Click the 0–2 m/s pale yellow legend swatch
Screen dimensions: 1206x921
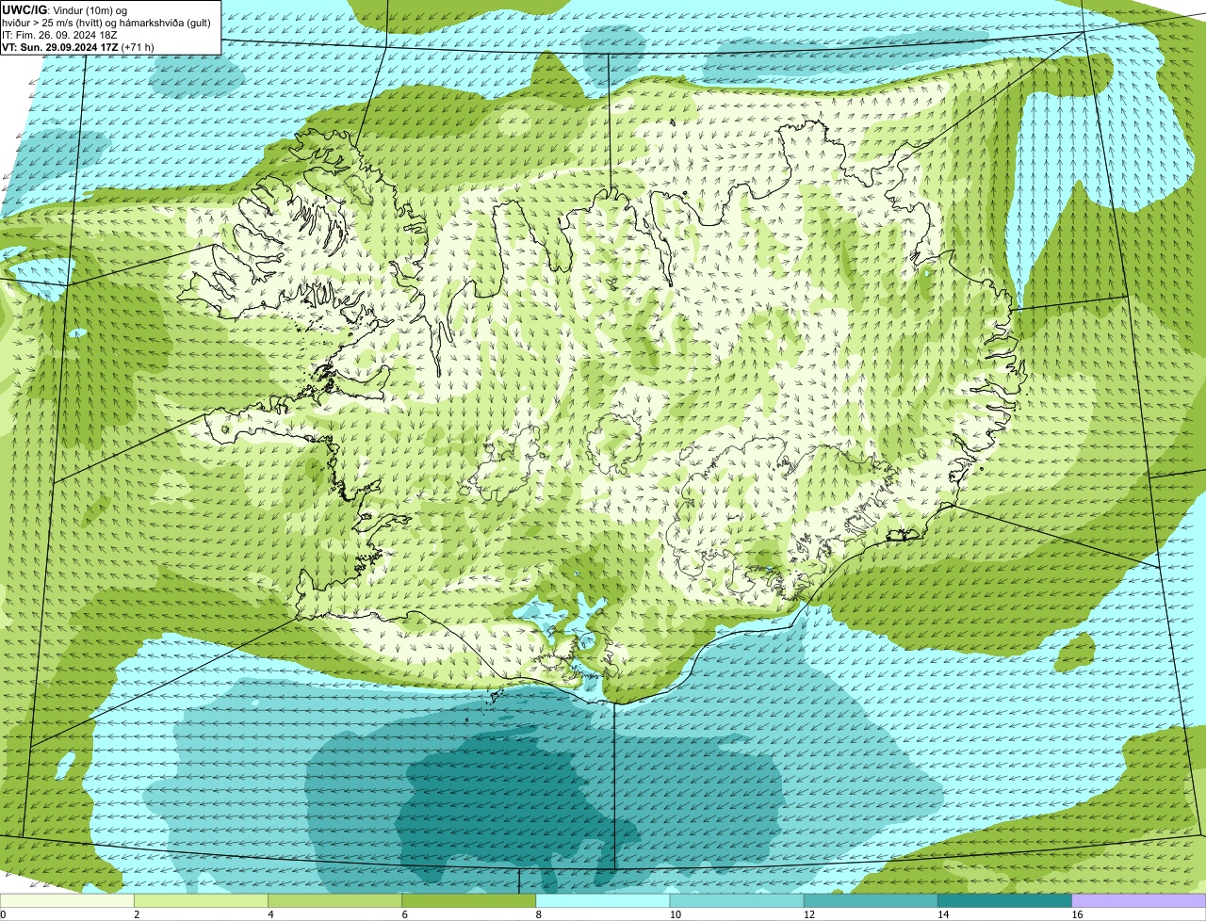click(67, 901)
